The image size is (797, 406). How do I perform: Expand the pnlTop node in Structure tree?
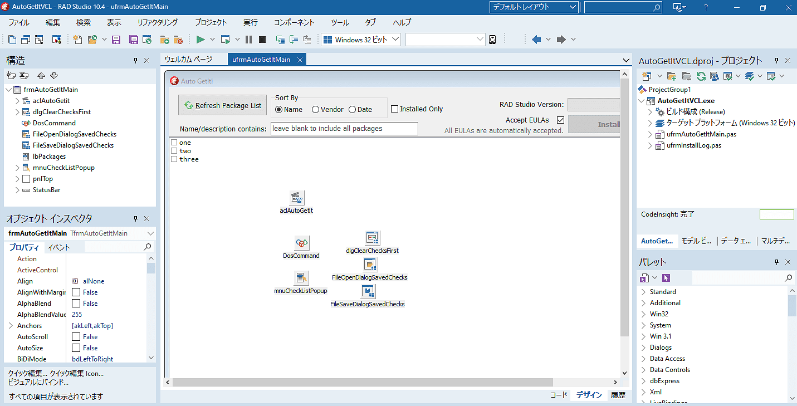[17, 179]
